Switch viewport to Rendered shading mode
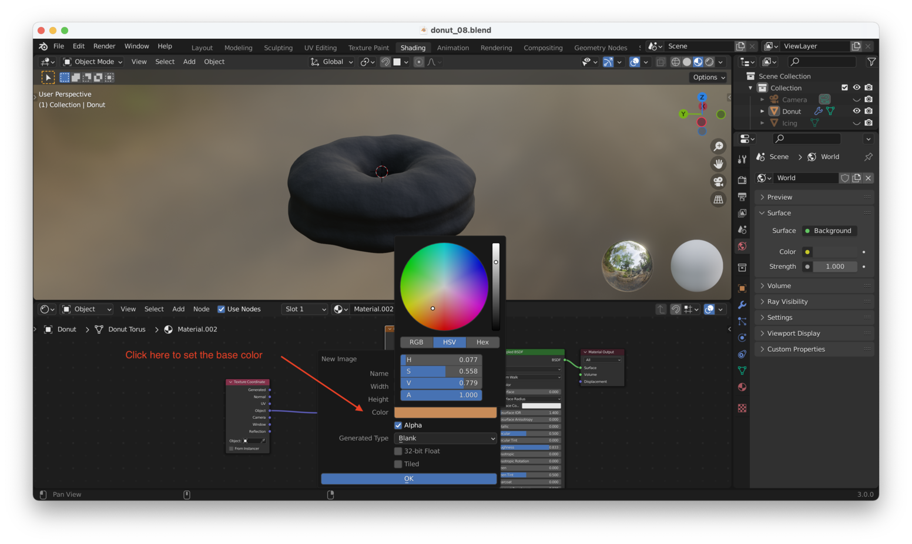The height and width of the screenshot is (544, 912). point(709,62)
